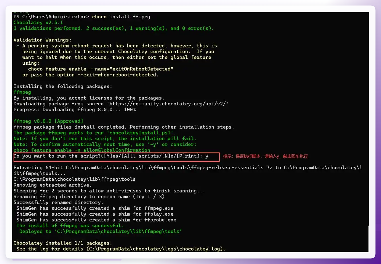Click 'The install of ffmpeg was successful' message
Viewport: 381px width, 264px height.
click(70, 226)
